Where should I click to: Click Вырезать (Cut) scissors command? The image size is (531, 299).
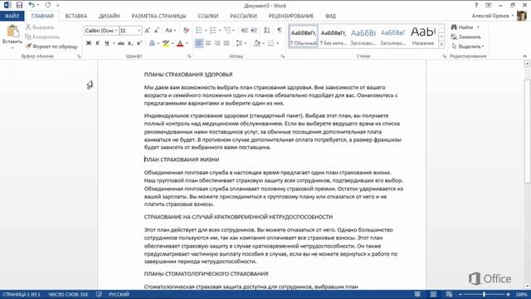[x=40, y=27]
